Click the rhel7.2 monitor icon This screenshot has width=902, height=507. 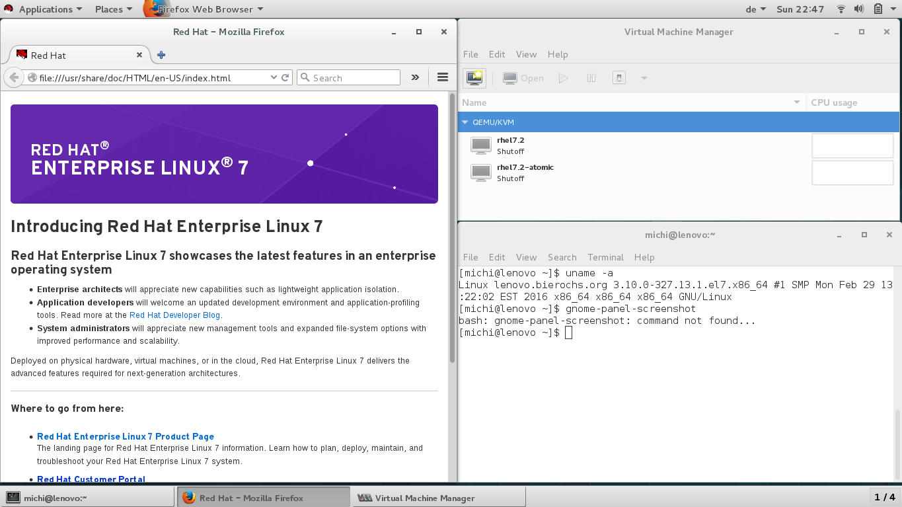click(481, 145)
